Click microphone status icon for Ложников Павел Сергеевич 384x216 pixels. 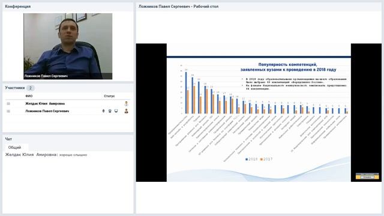[x=103, y=111]
